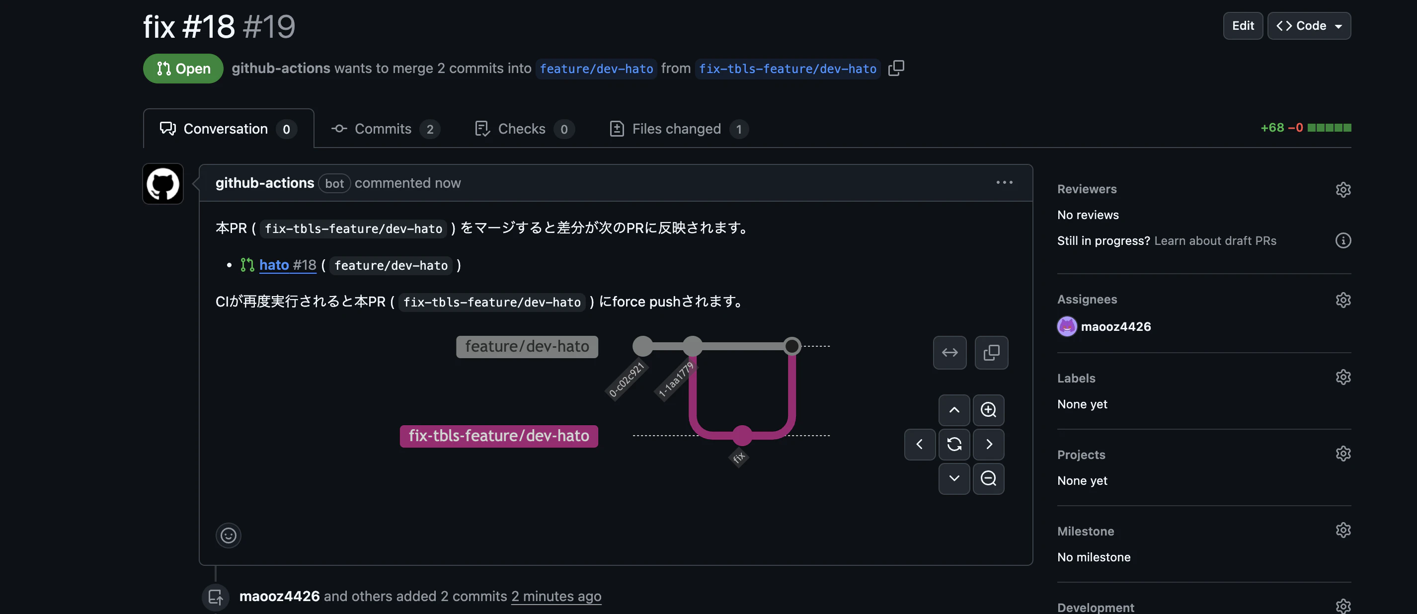
Task: Expand the graph horizontally with arrows icon
Action: (x=949, y=352)
